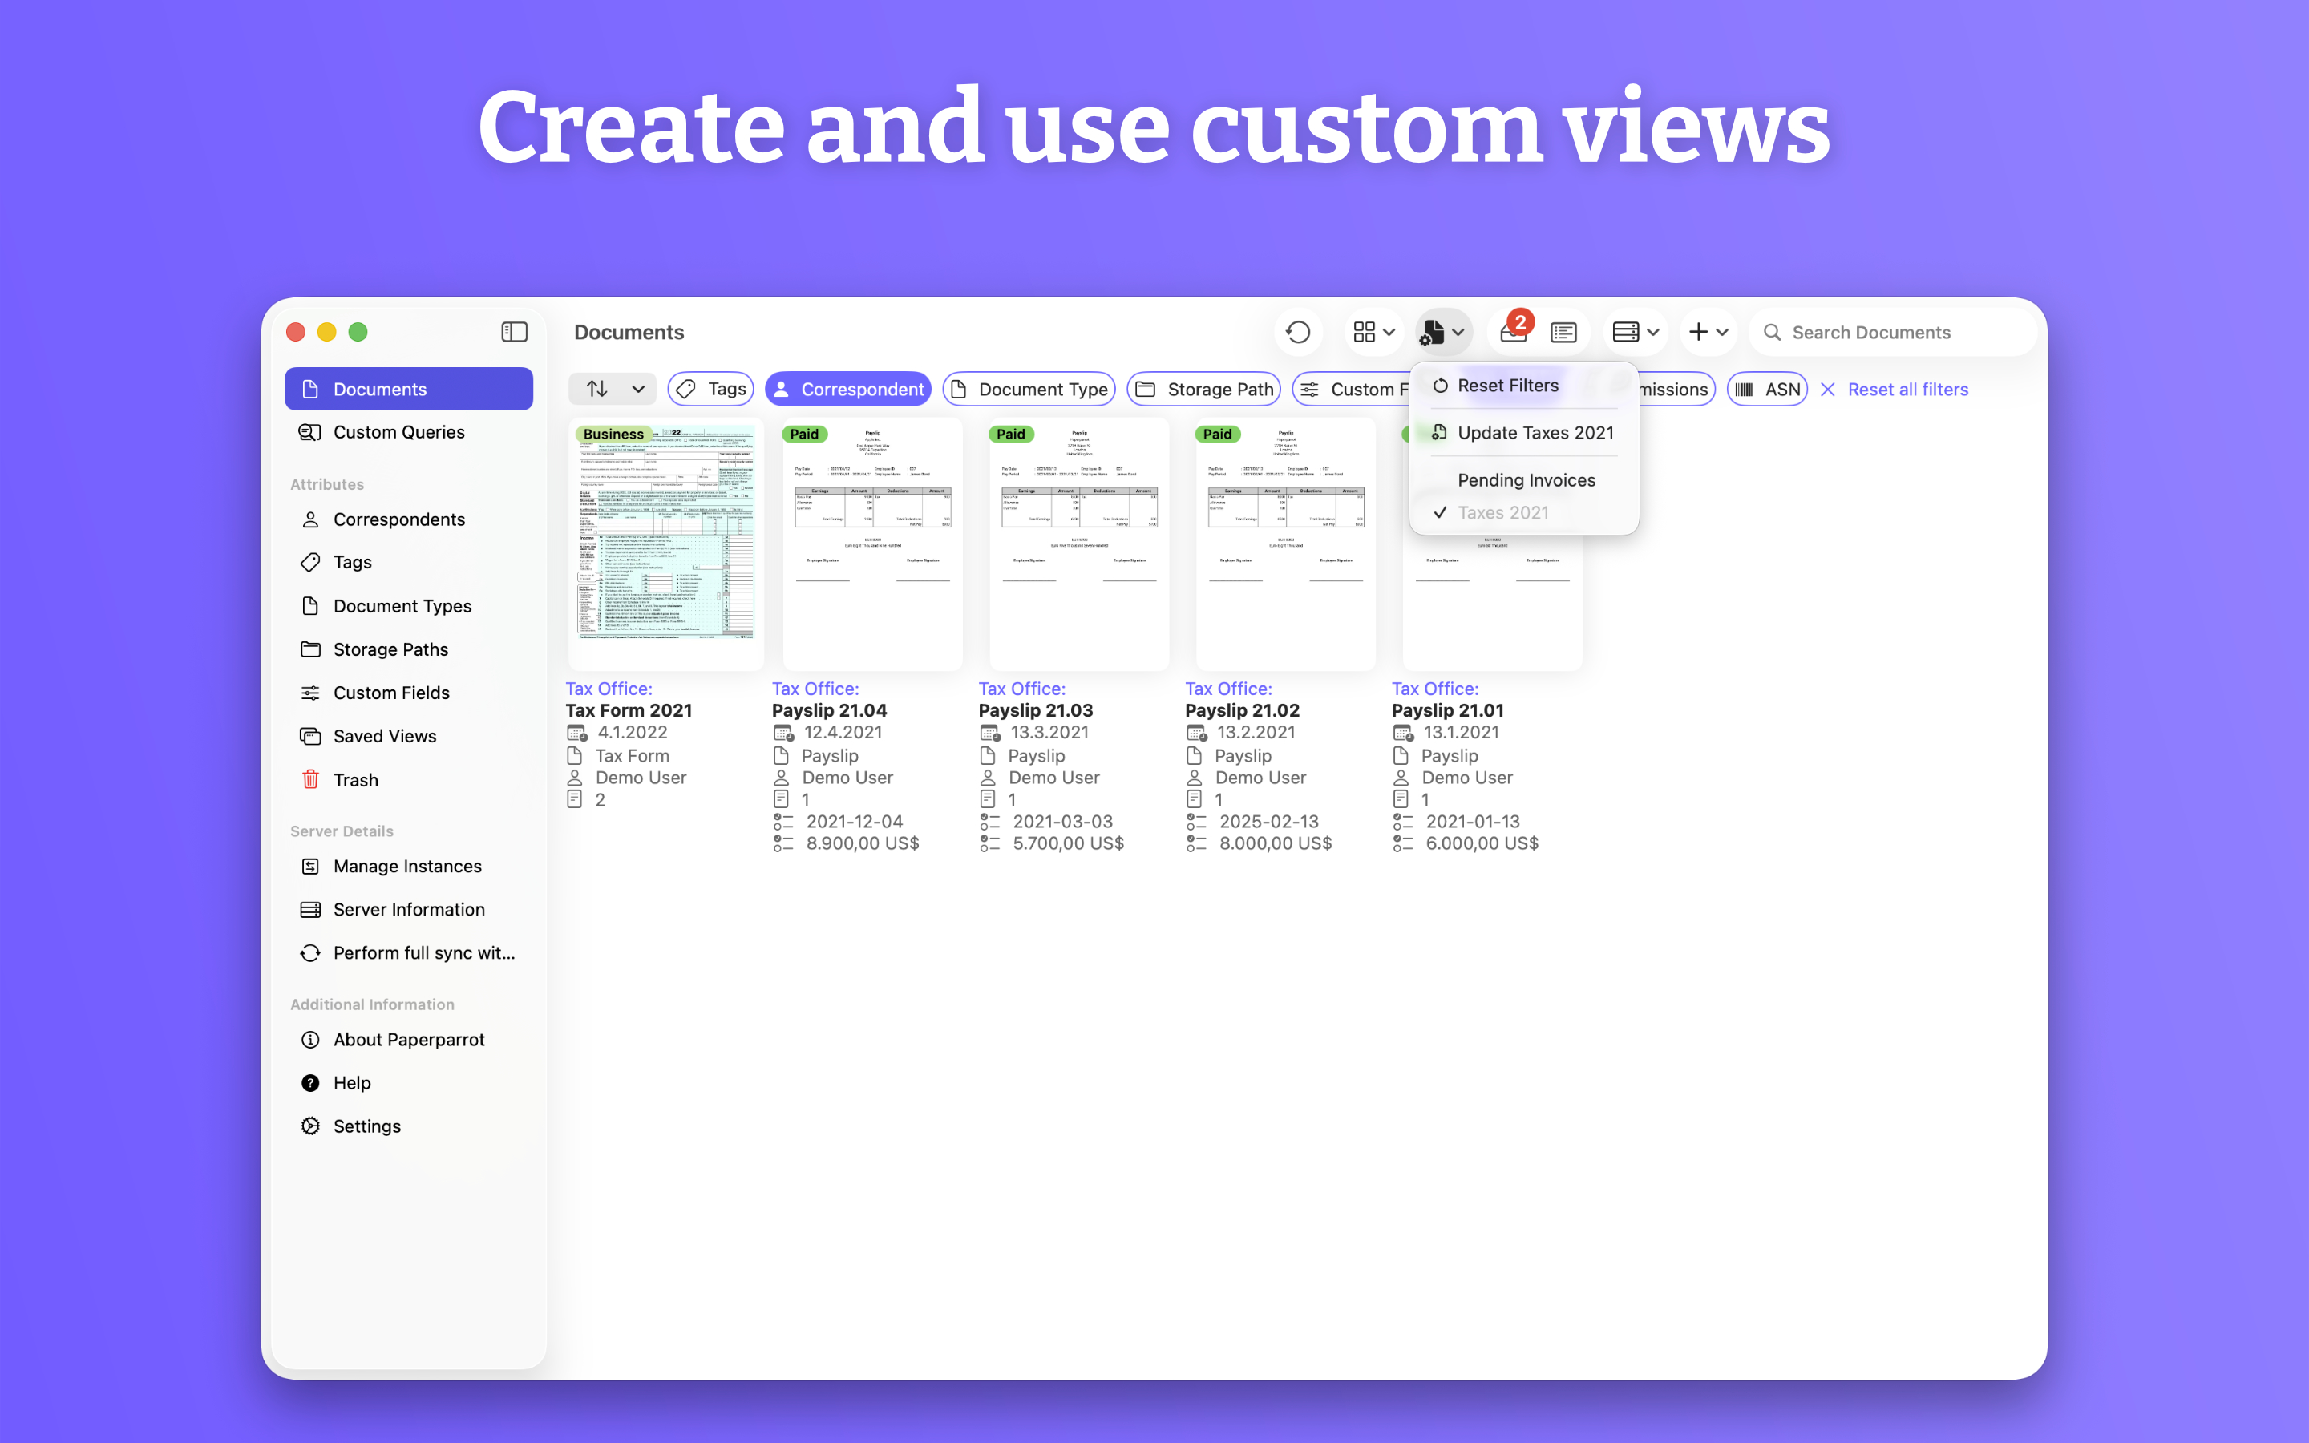Open the Payslip 21.03 thumbnail

(1079, 545)
